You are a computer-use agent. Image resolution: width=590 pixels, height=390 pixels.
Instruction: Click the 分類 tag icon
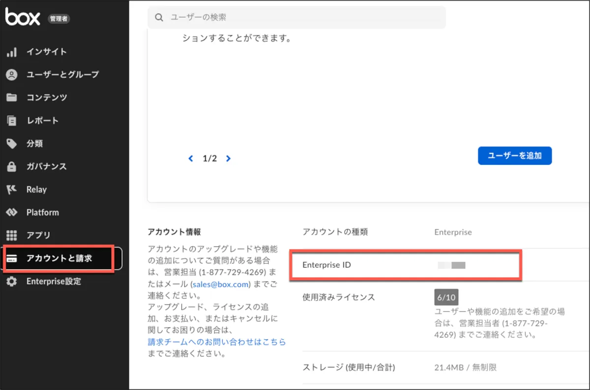tap(11, 144)
